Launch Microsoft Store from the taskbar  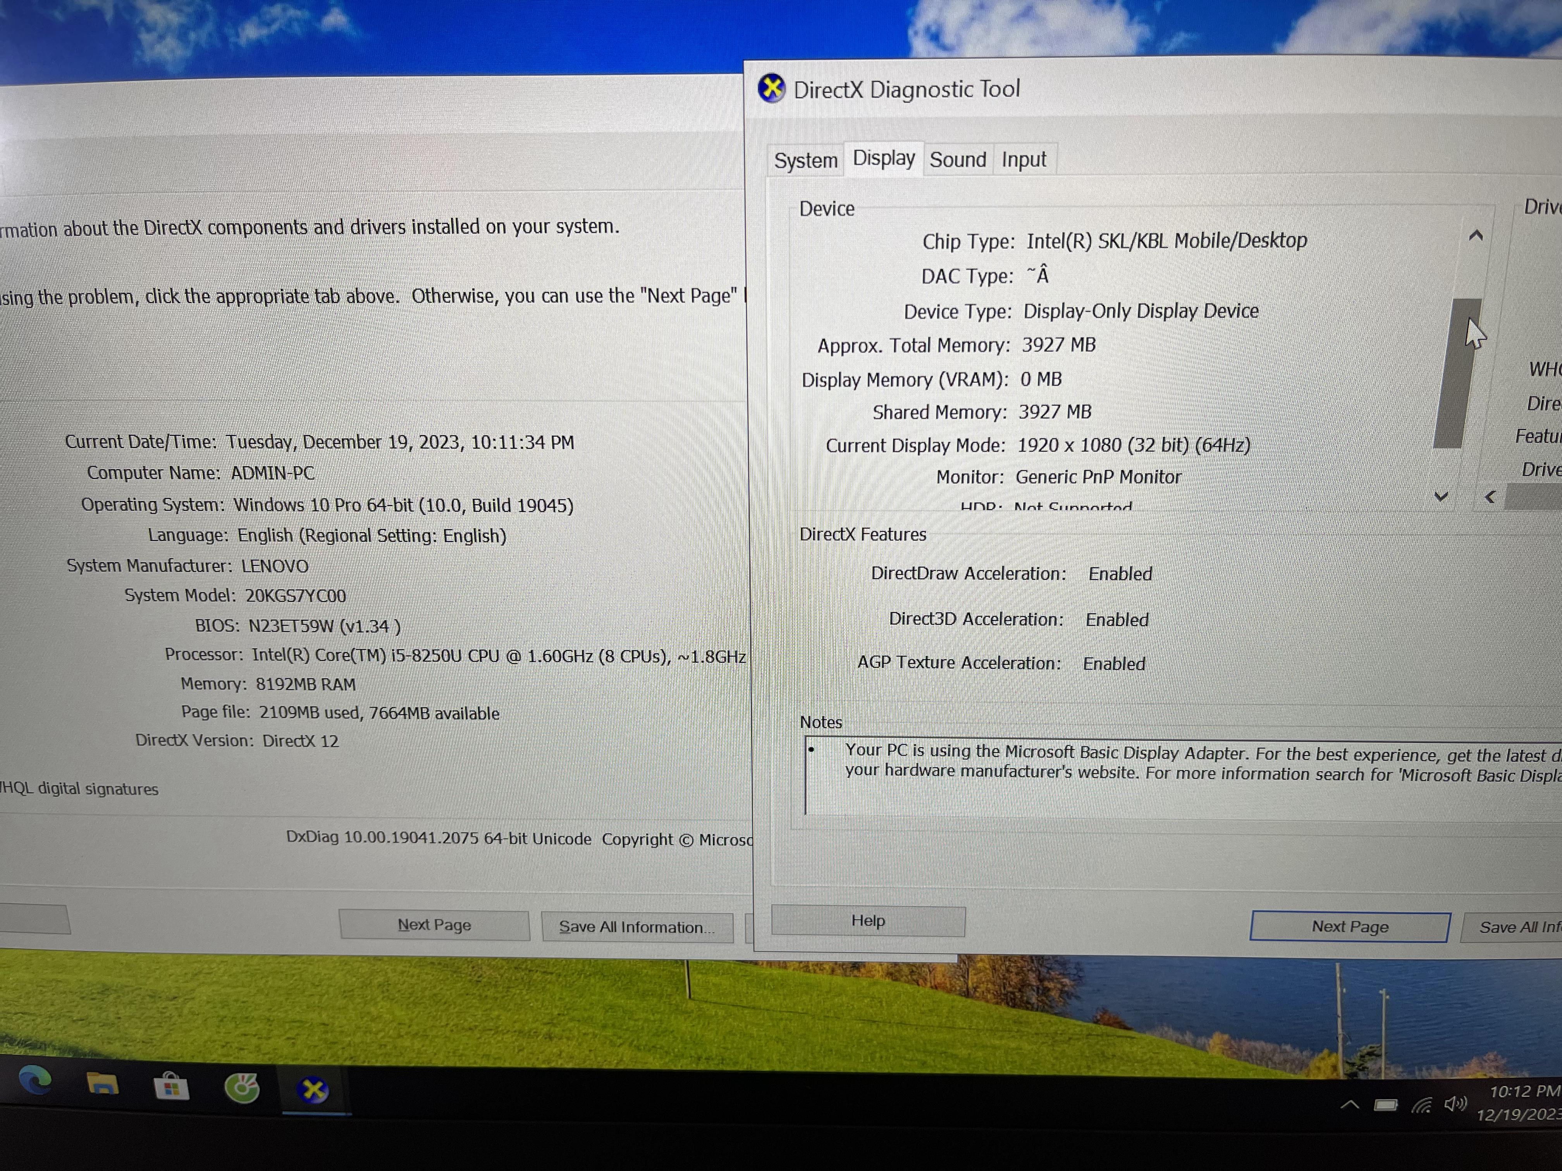click(171, 1085)
